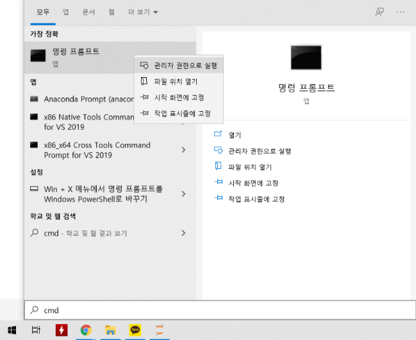
Task: Open the three-dot options menu
Action: [x=401, y=12]
